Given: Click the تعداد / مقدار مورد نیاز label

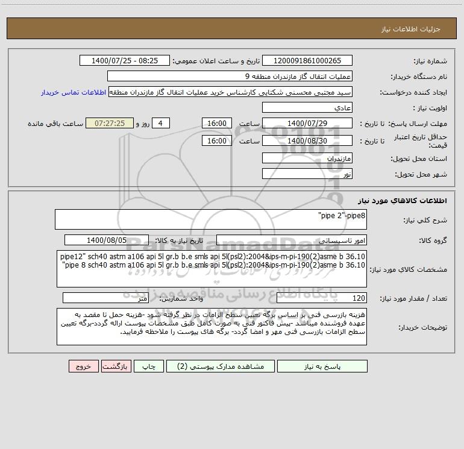Looking at the screenshot, I should point(413,298).
